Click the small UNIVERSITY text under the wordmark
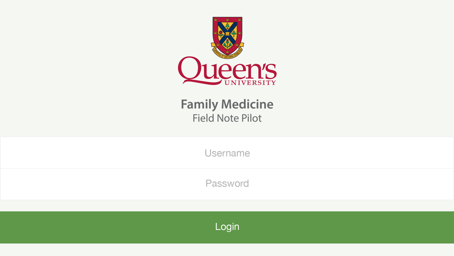454x256 pixels. 251,83
